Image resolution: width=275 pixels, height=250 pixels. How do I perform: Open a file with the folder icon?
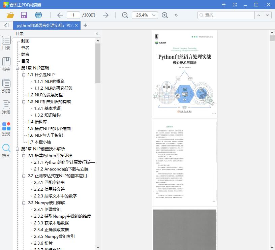point(10,15)
